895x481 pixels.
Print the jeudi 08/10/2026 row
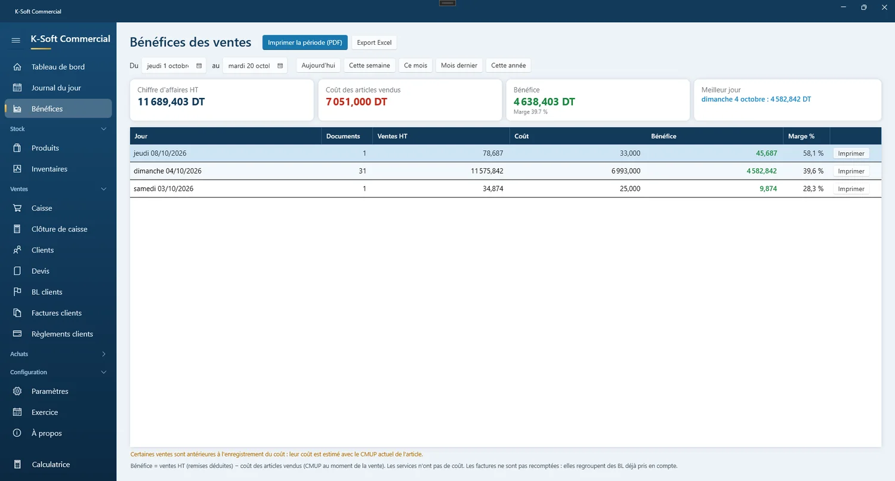[x=851, y=153]
